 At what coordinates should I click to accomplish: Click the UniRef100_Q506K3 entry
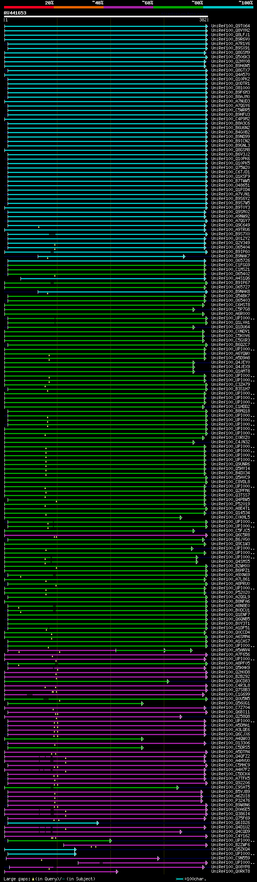[230, 57]
